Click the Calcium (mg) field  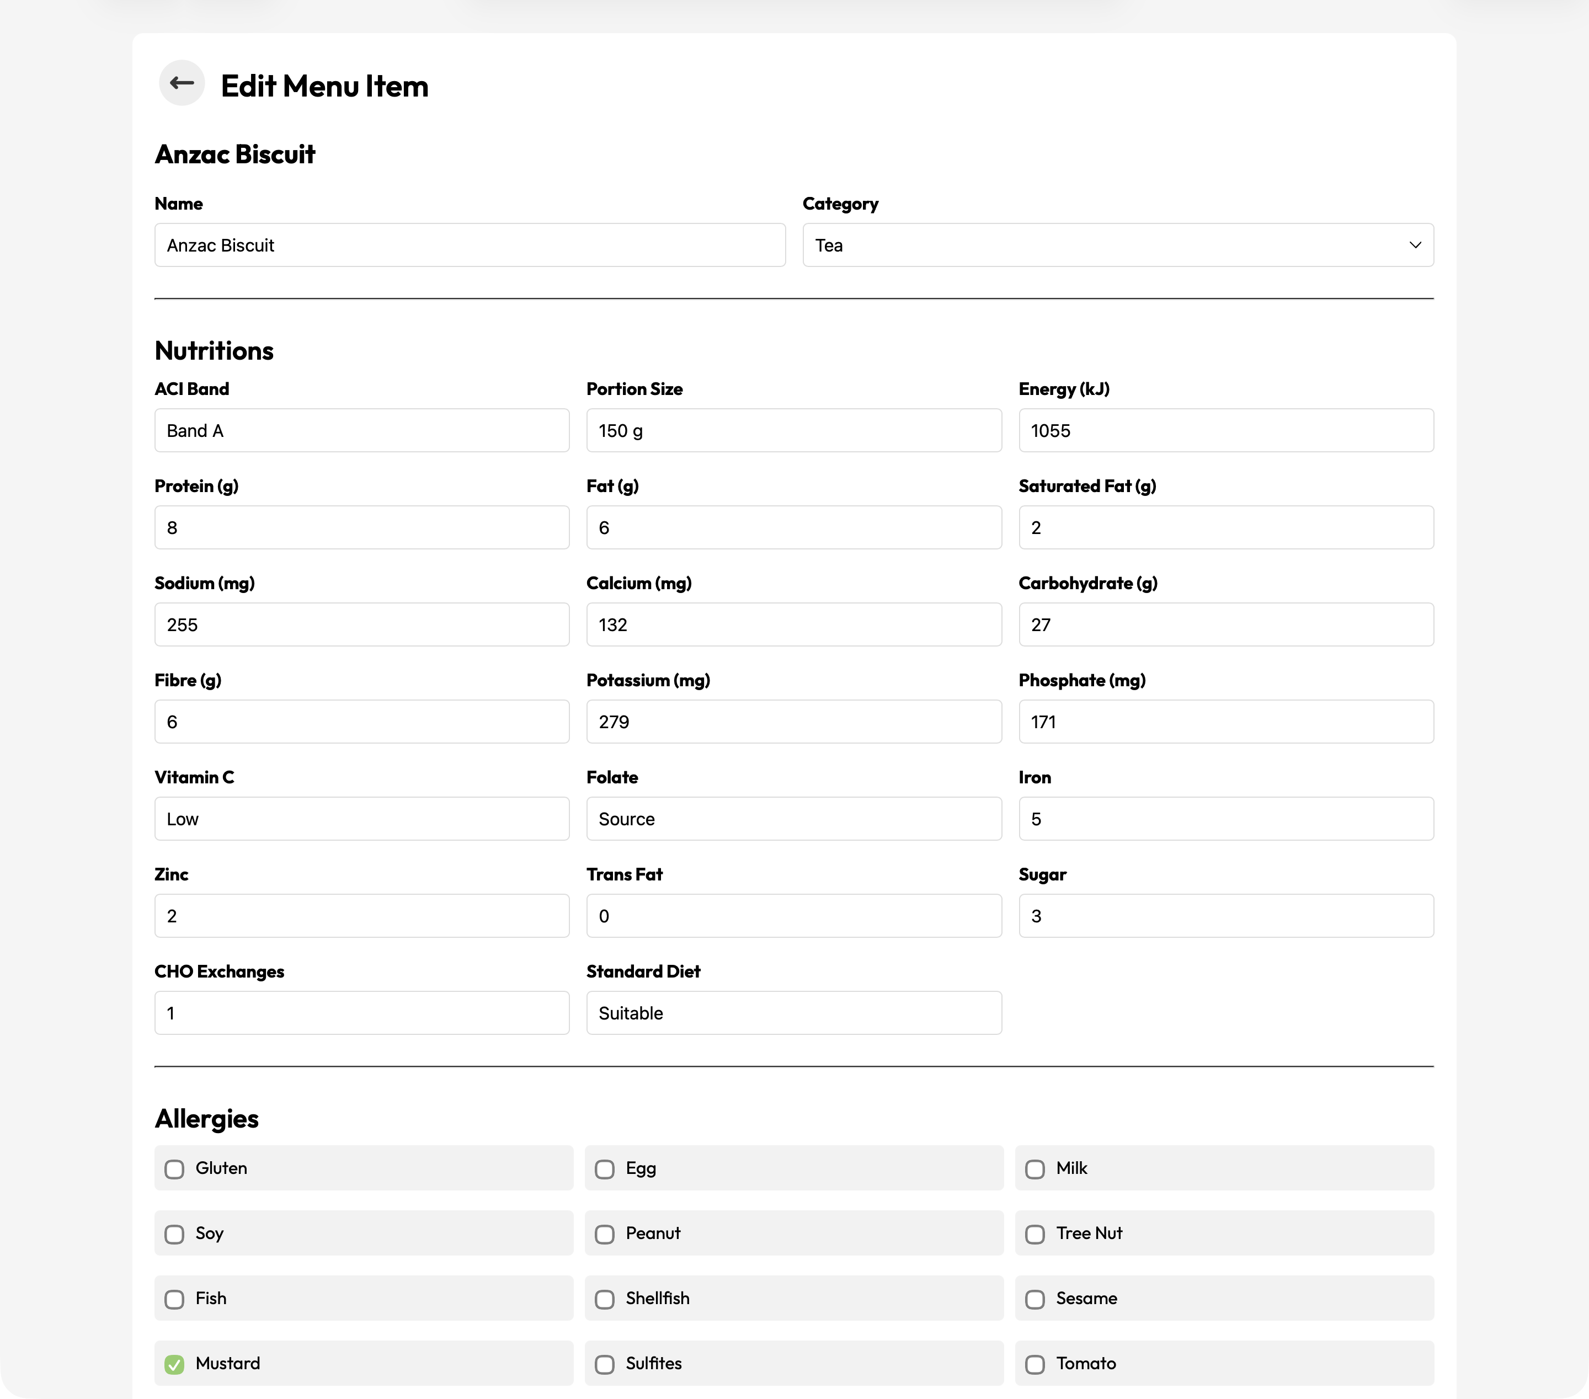click(794, 625)
